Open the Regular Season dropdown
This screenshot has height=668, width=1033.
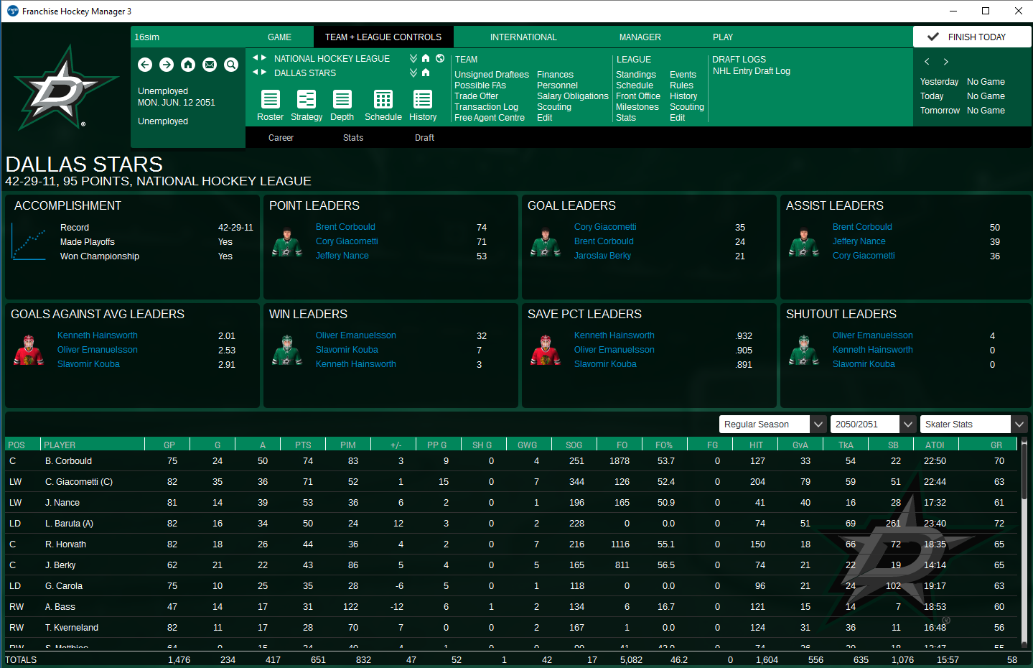(x=818, y=425)
